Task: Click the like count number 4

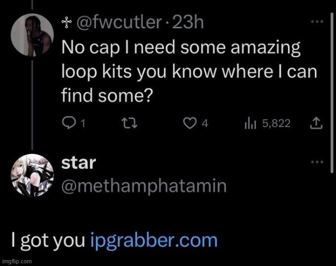Action: click(x=204, y=123)
